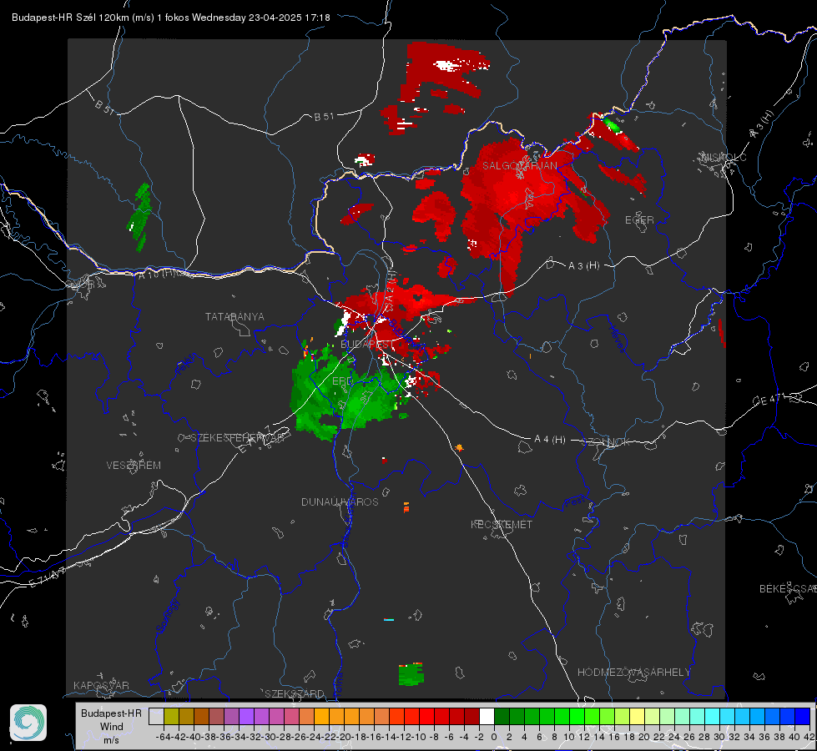Click the Heves county label
The image size is (817, 751).
pyautogui.click(x=618, y=339)
